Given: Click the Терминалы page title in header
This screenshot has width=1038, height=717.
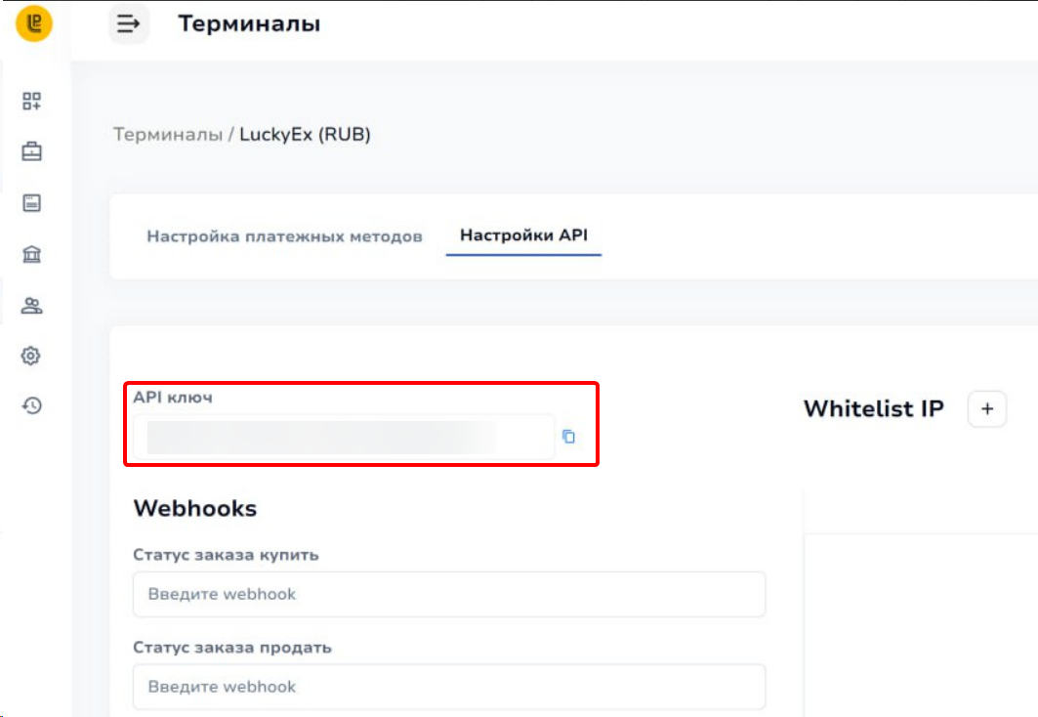Looking at the screenshot, I should click(x=249, y=24).
